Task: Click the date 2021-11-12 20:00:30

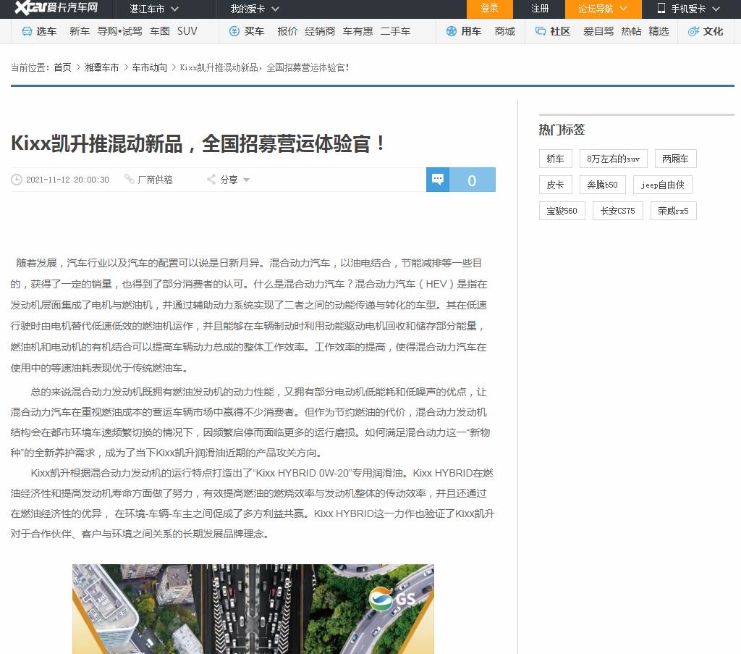Action: 67,180
